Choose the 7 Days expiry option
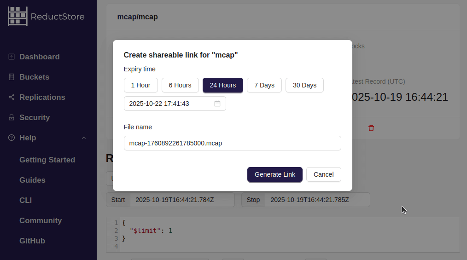The height and width of the screenshot is (260, 467). click(264, 85)
